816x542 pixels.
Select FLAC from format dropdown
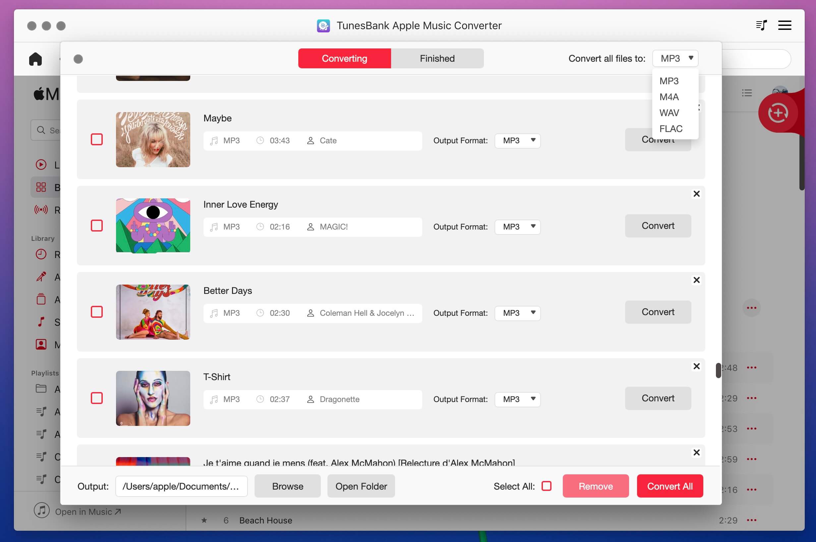coord(671,128)
